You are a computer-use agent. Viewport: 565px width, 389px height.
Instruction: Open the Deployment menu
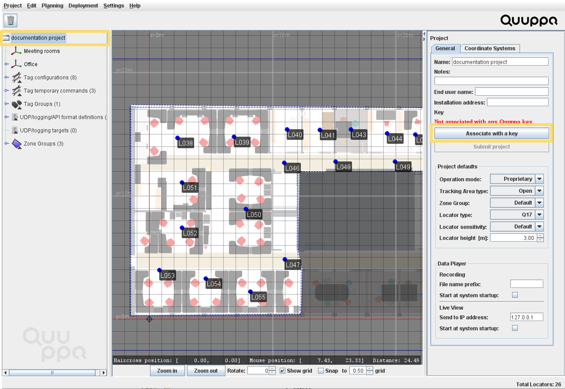(83, 6)
